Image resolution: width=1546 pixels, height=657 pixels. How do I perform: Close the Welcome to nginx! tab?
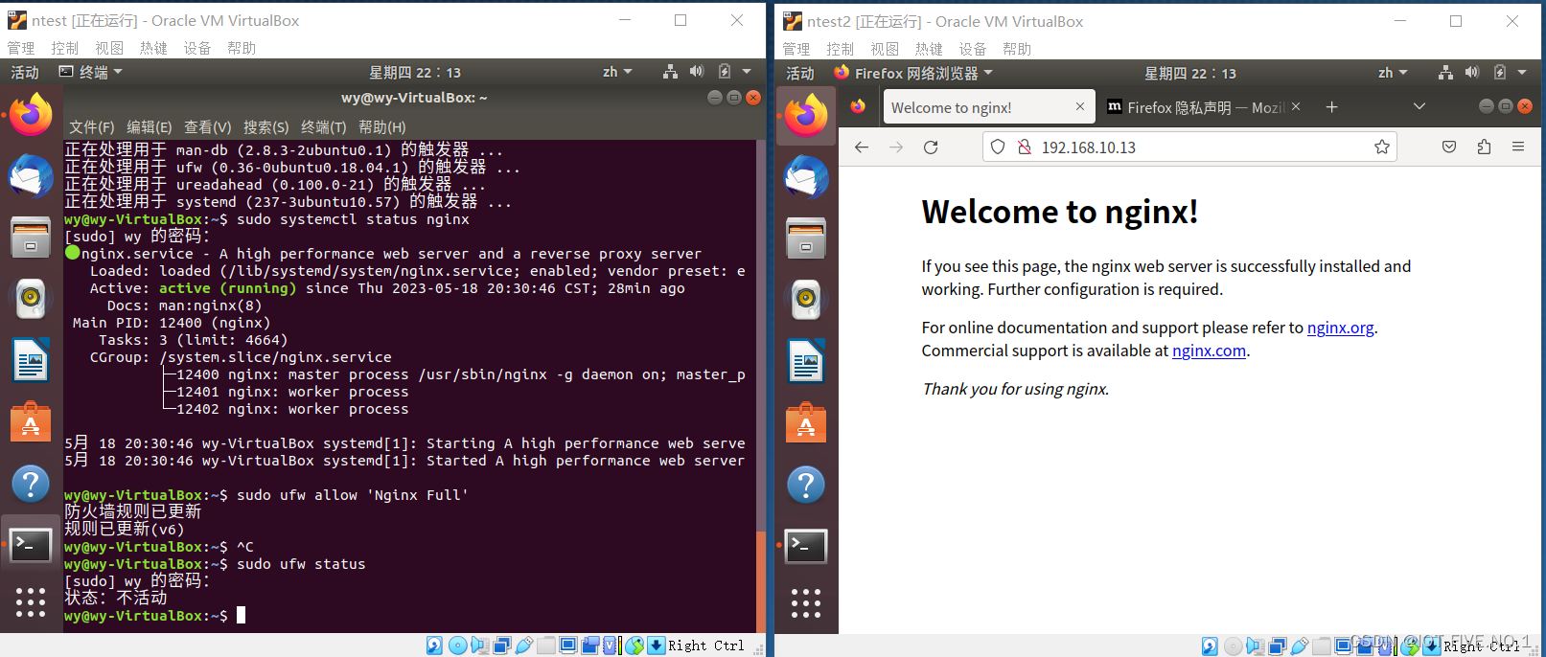point(1080,106)
